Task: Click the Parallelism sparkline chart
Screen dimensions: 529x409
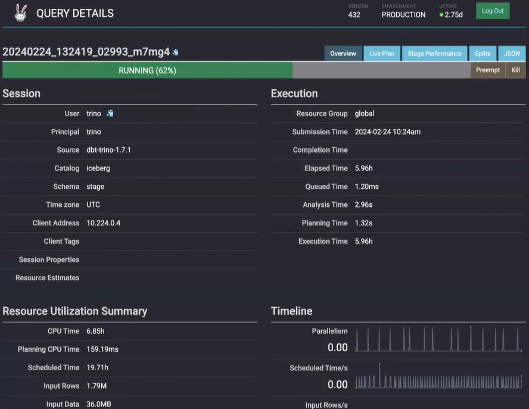Action: pos(438,339)
